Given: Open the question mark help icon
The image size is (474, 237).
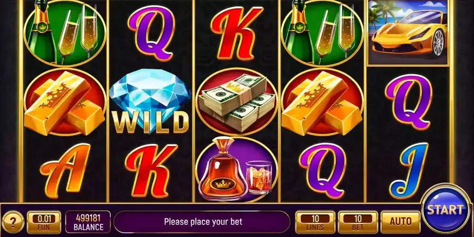Looking at the screenshot, I should click(x=13, y=222).
